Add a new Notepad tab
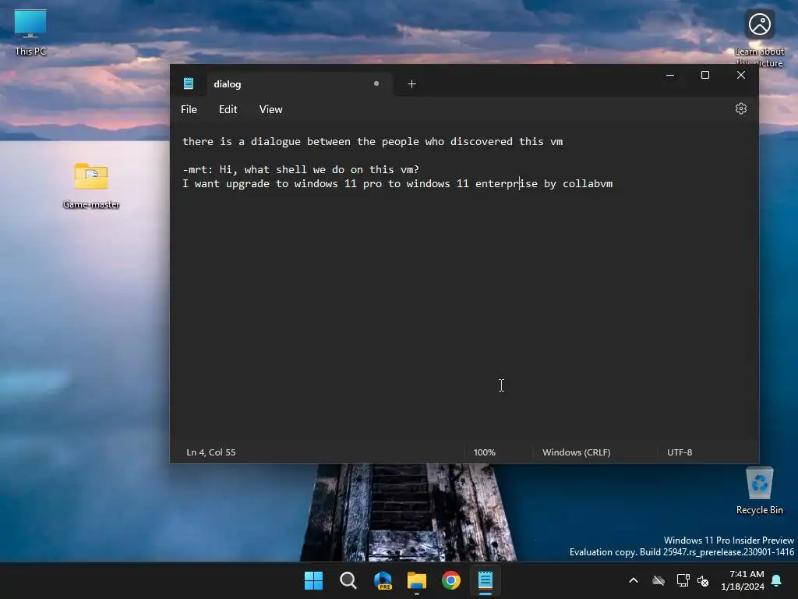The width and height of the screenshot is (798, 599). pyautogui.click(x=411, y=84)
